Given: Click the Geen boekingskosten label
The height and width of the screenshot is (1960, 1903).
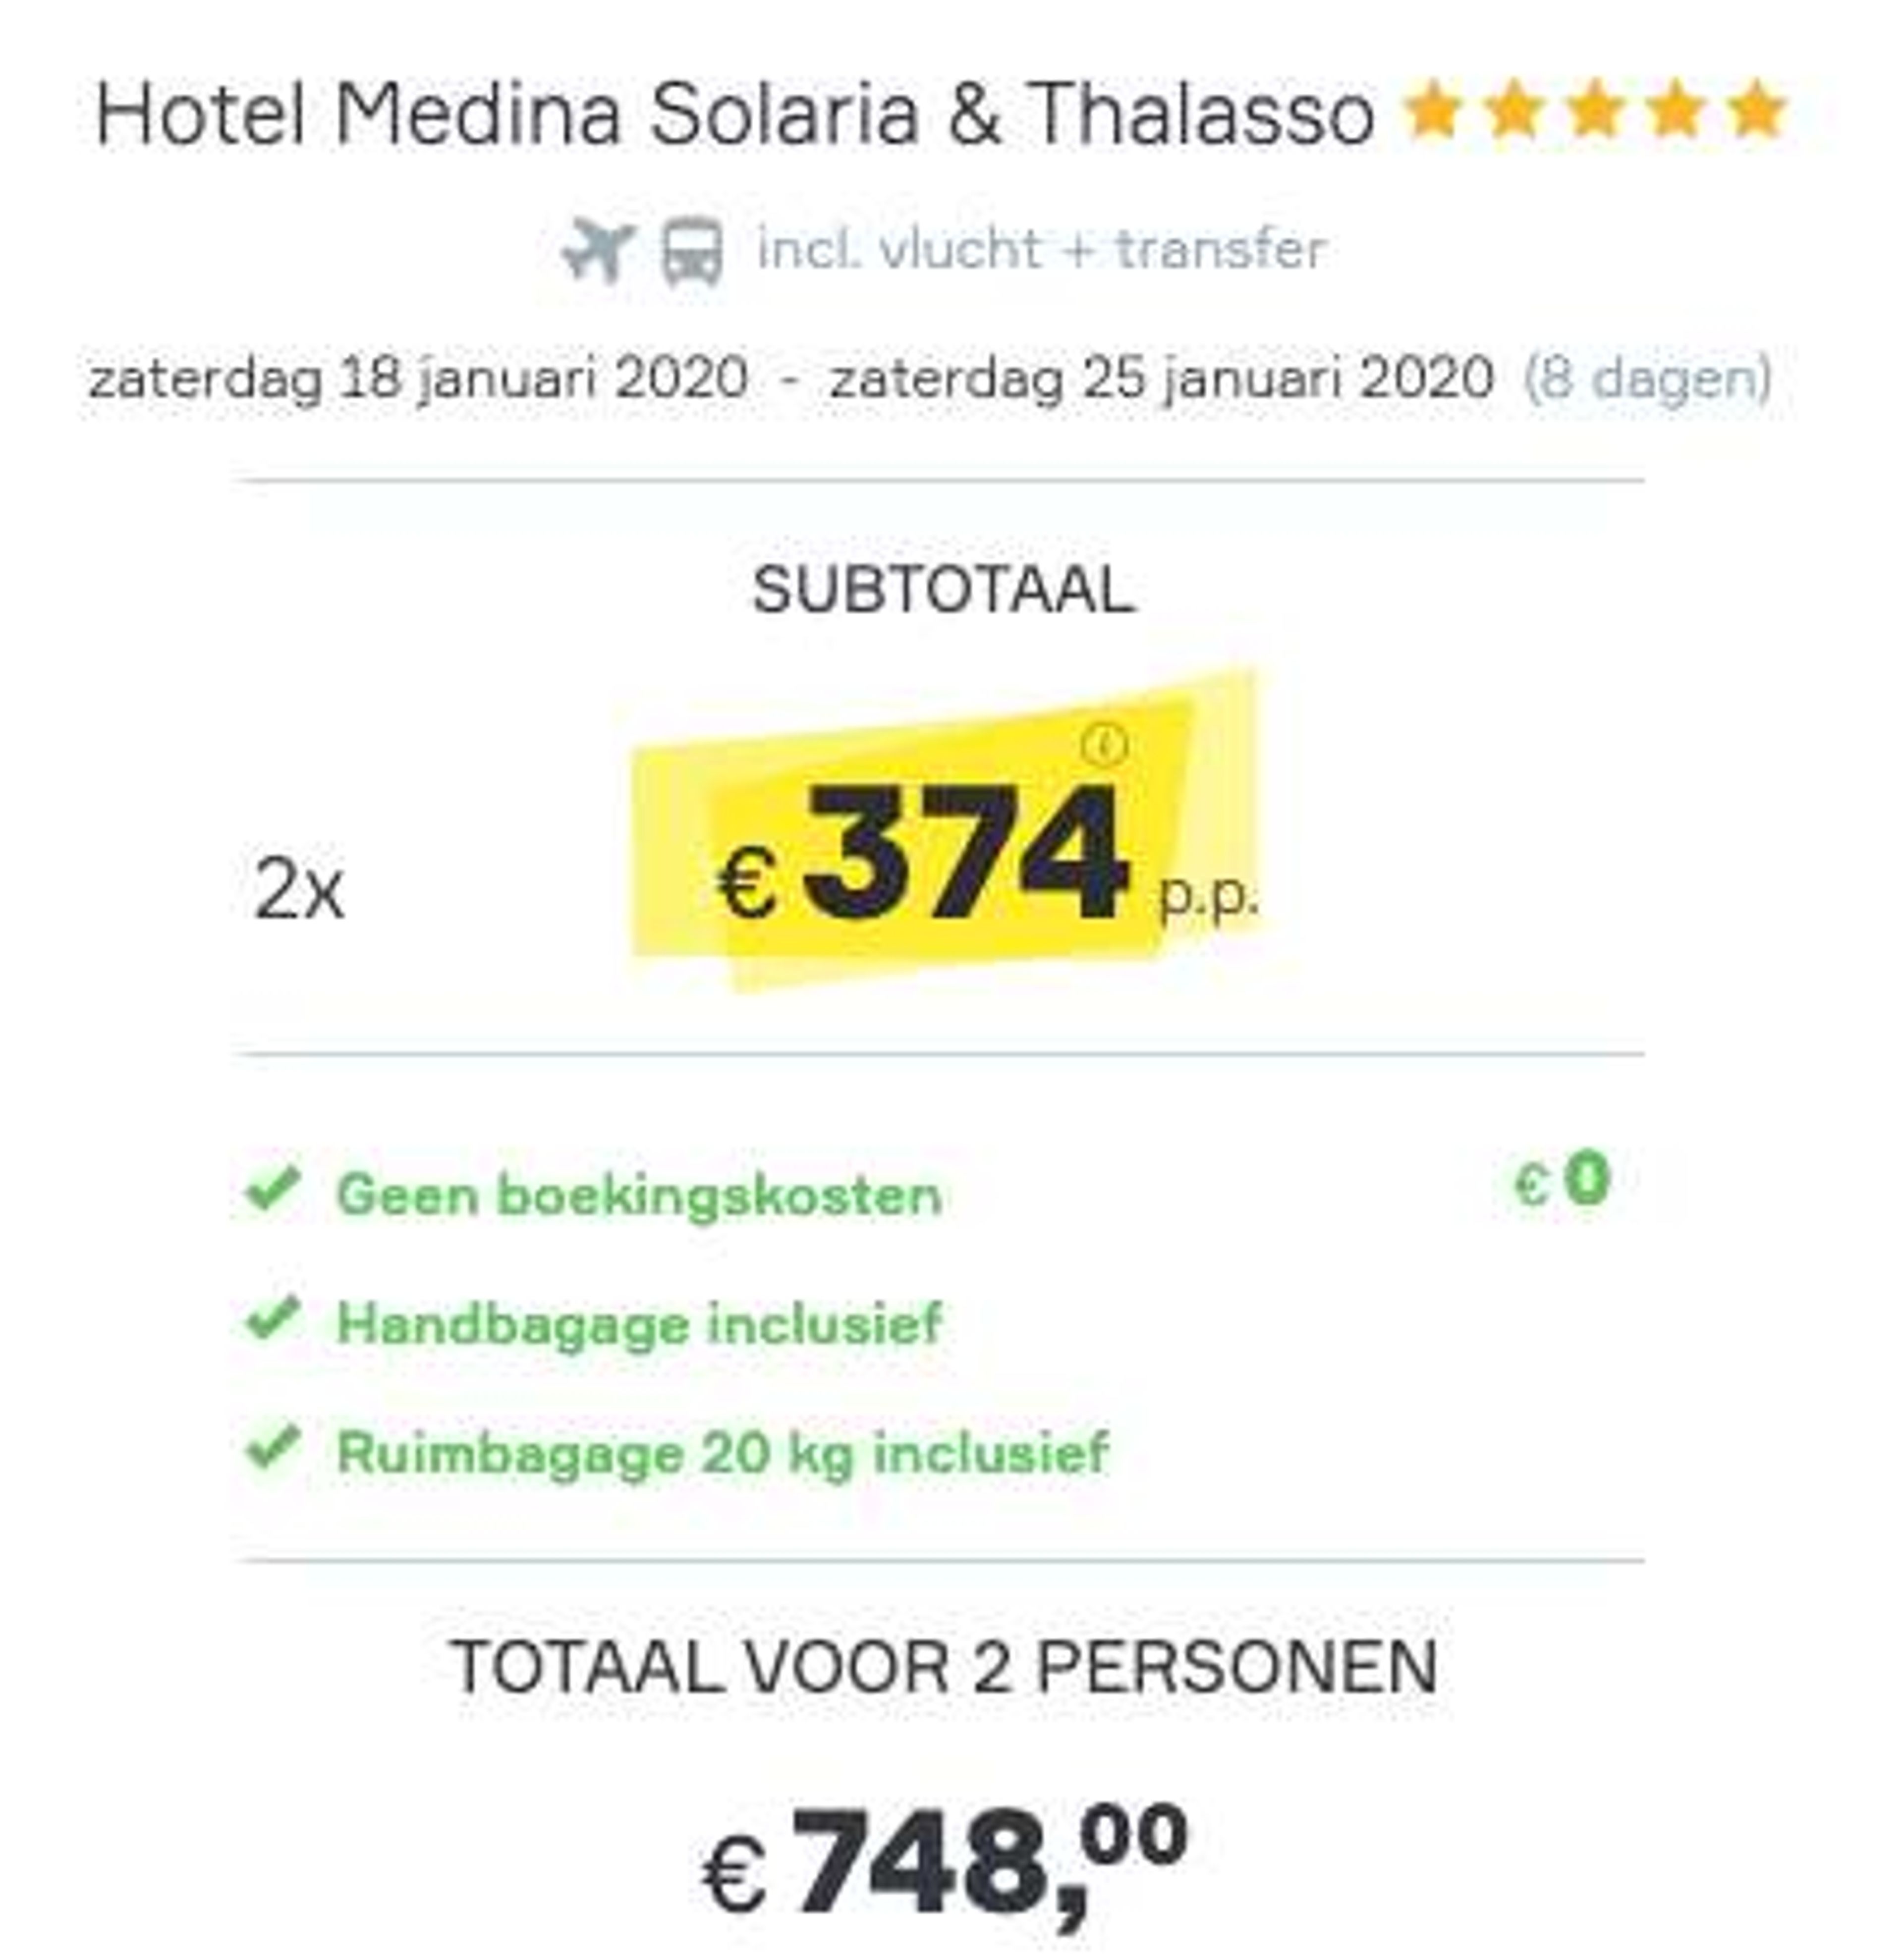Looking at the screenshot, I should 639,1194.
